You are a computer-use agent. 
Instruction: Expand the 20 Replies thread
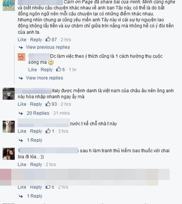(38, 113)
